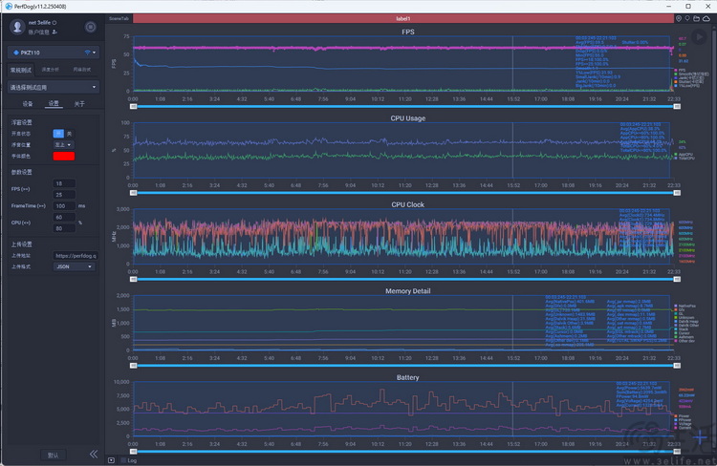This screenshot has width=717, height=466.
Task: Click the red font color swatch
Action: (63, 157)
